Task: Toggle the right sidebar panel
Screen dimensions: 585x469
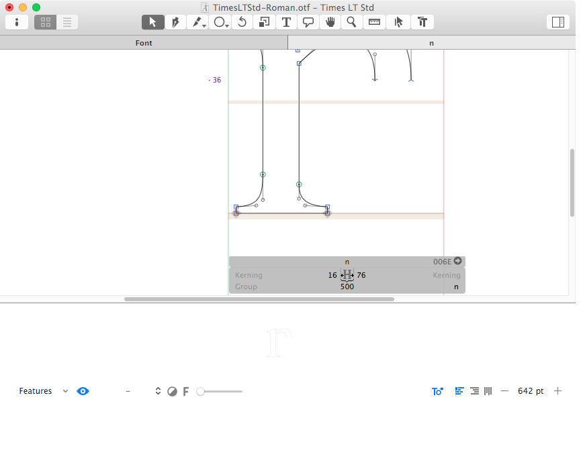Action: click(557, 22)
